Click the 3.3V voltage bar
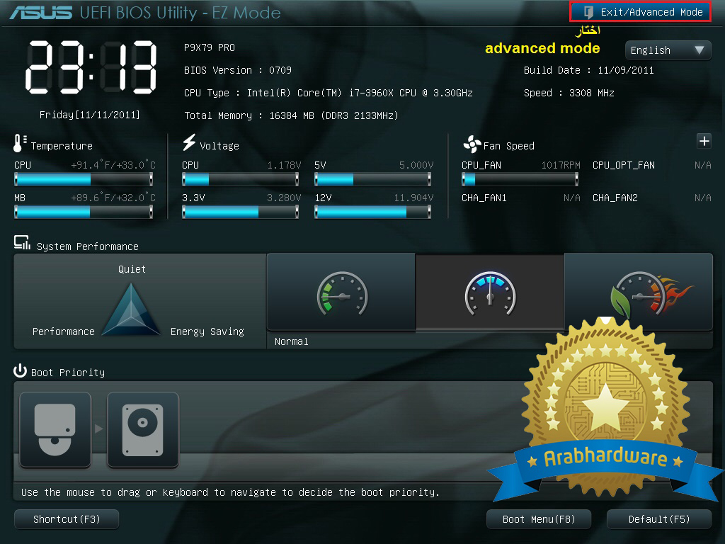 click(241, 212)
